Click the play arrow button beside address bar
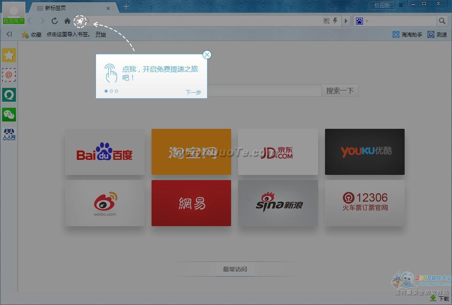Screen dimensions: 452x305 (x=346, y=21)
